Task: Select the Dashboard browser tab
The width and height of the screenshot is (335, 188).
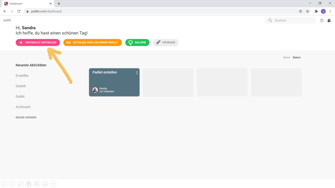Action: point(27,4)
